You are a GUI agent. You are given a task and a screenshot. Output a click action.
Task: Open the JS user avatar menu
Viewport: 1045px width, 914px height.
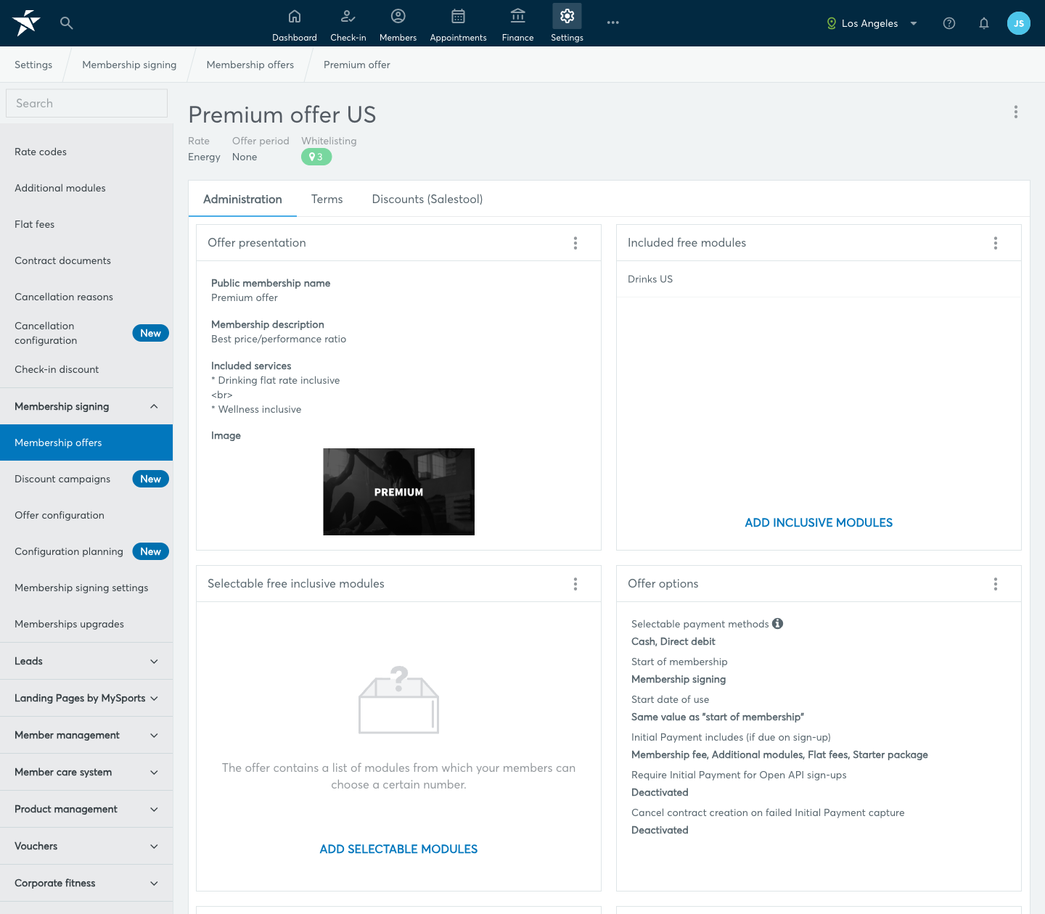click(1019, 23)
